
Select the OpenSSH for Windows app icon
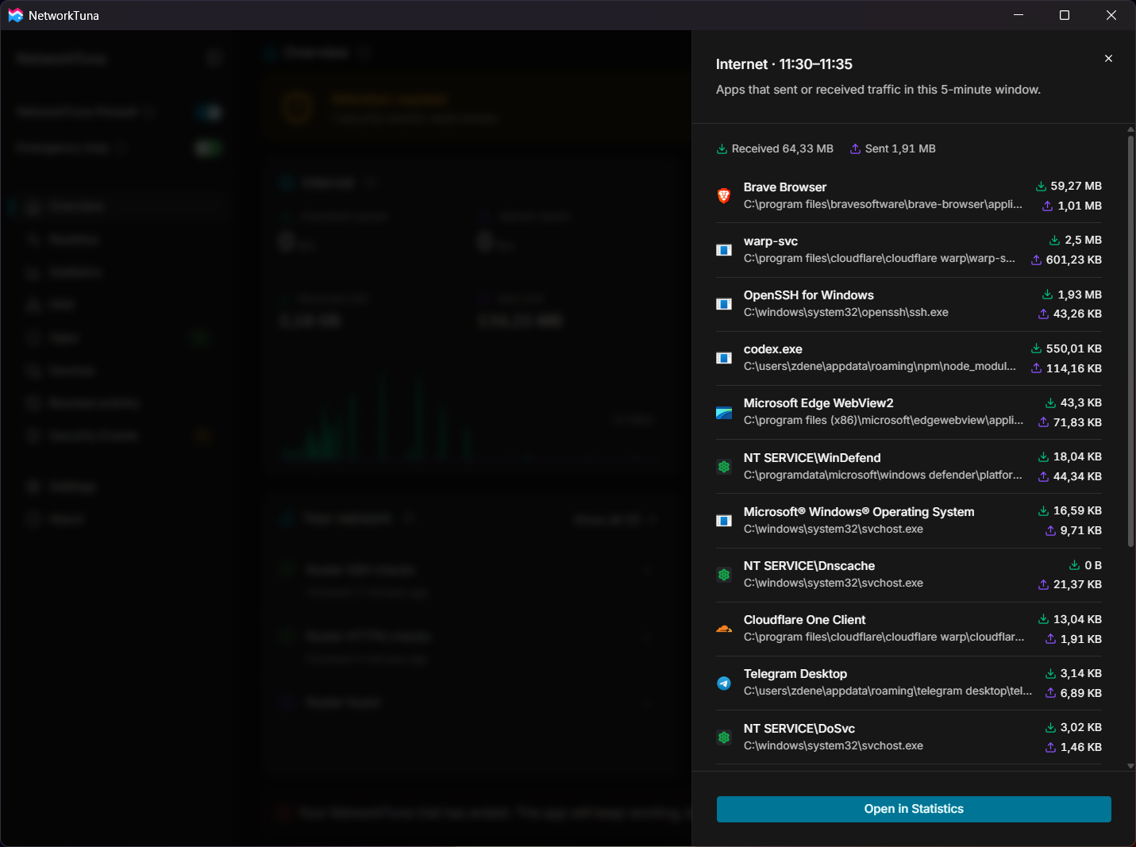[x=724, y=304]
